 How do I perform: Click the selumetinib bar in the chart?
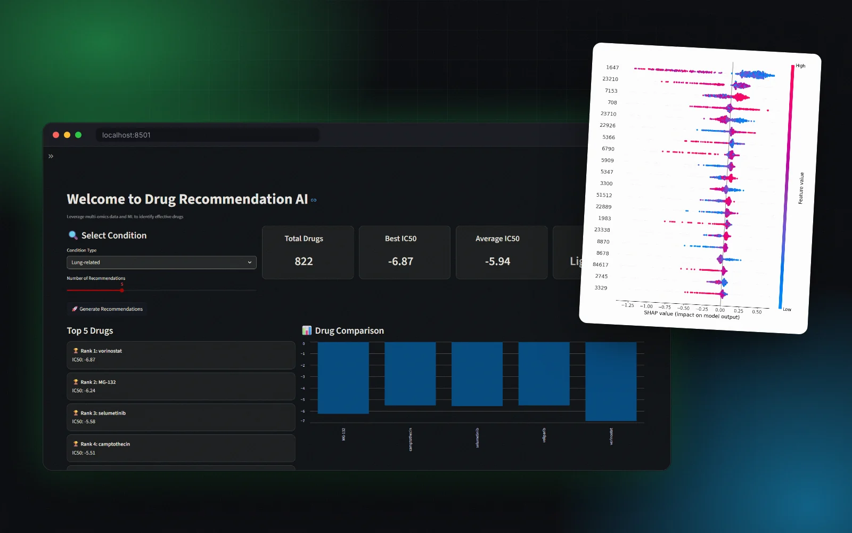(477, 374)
